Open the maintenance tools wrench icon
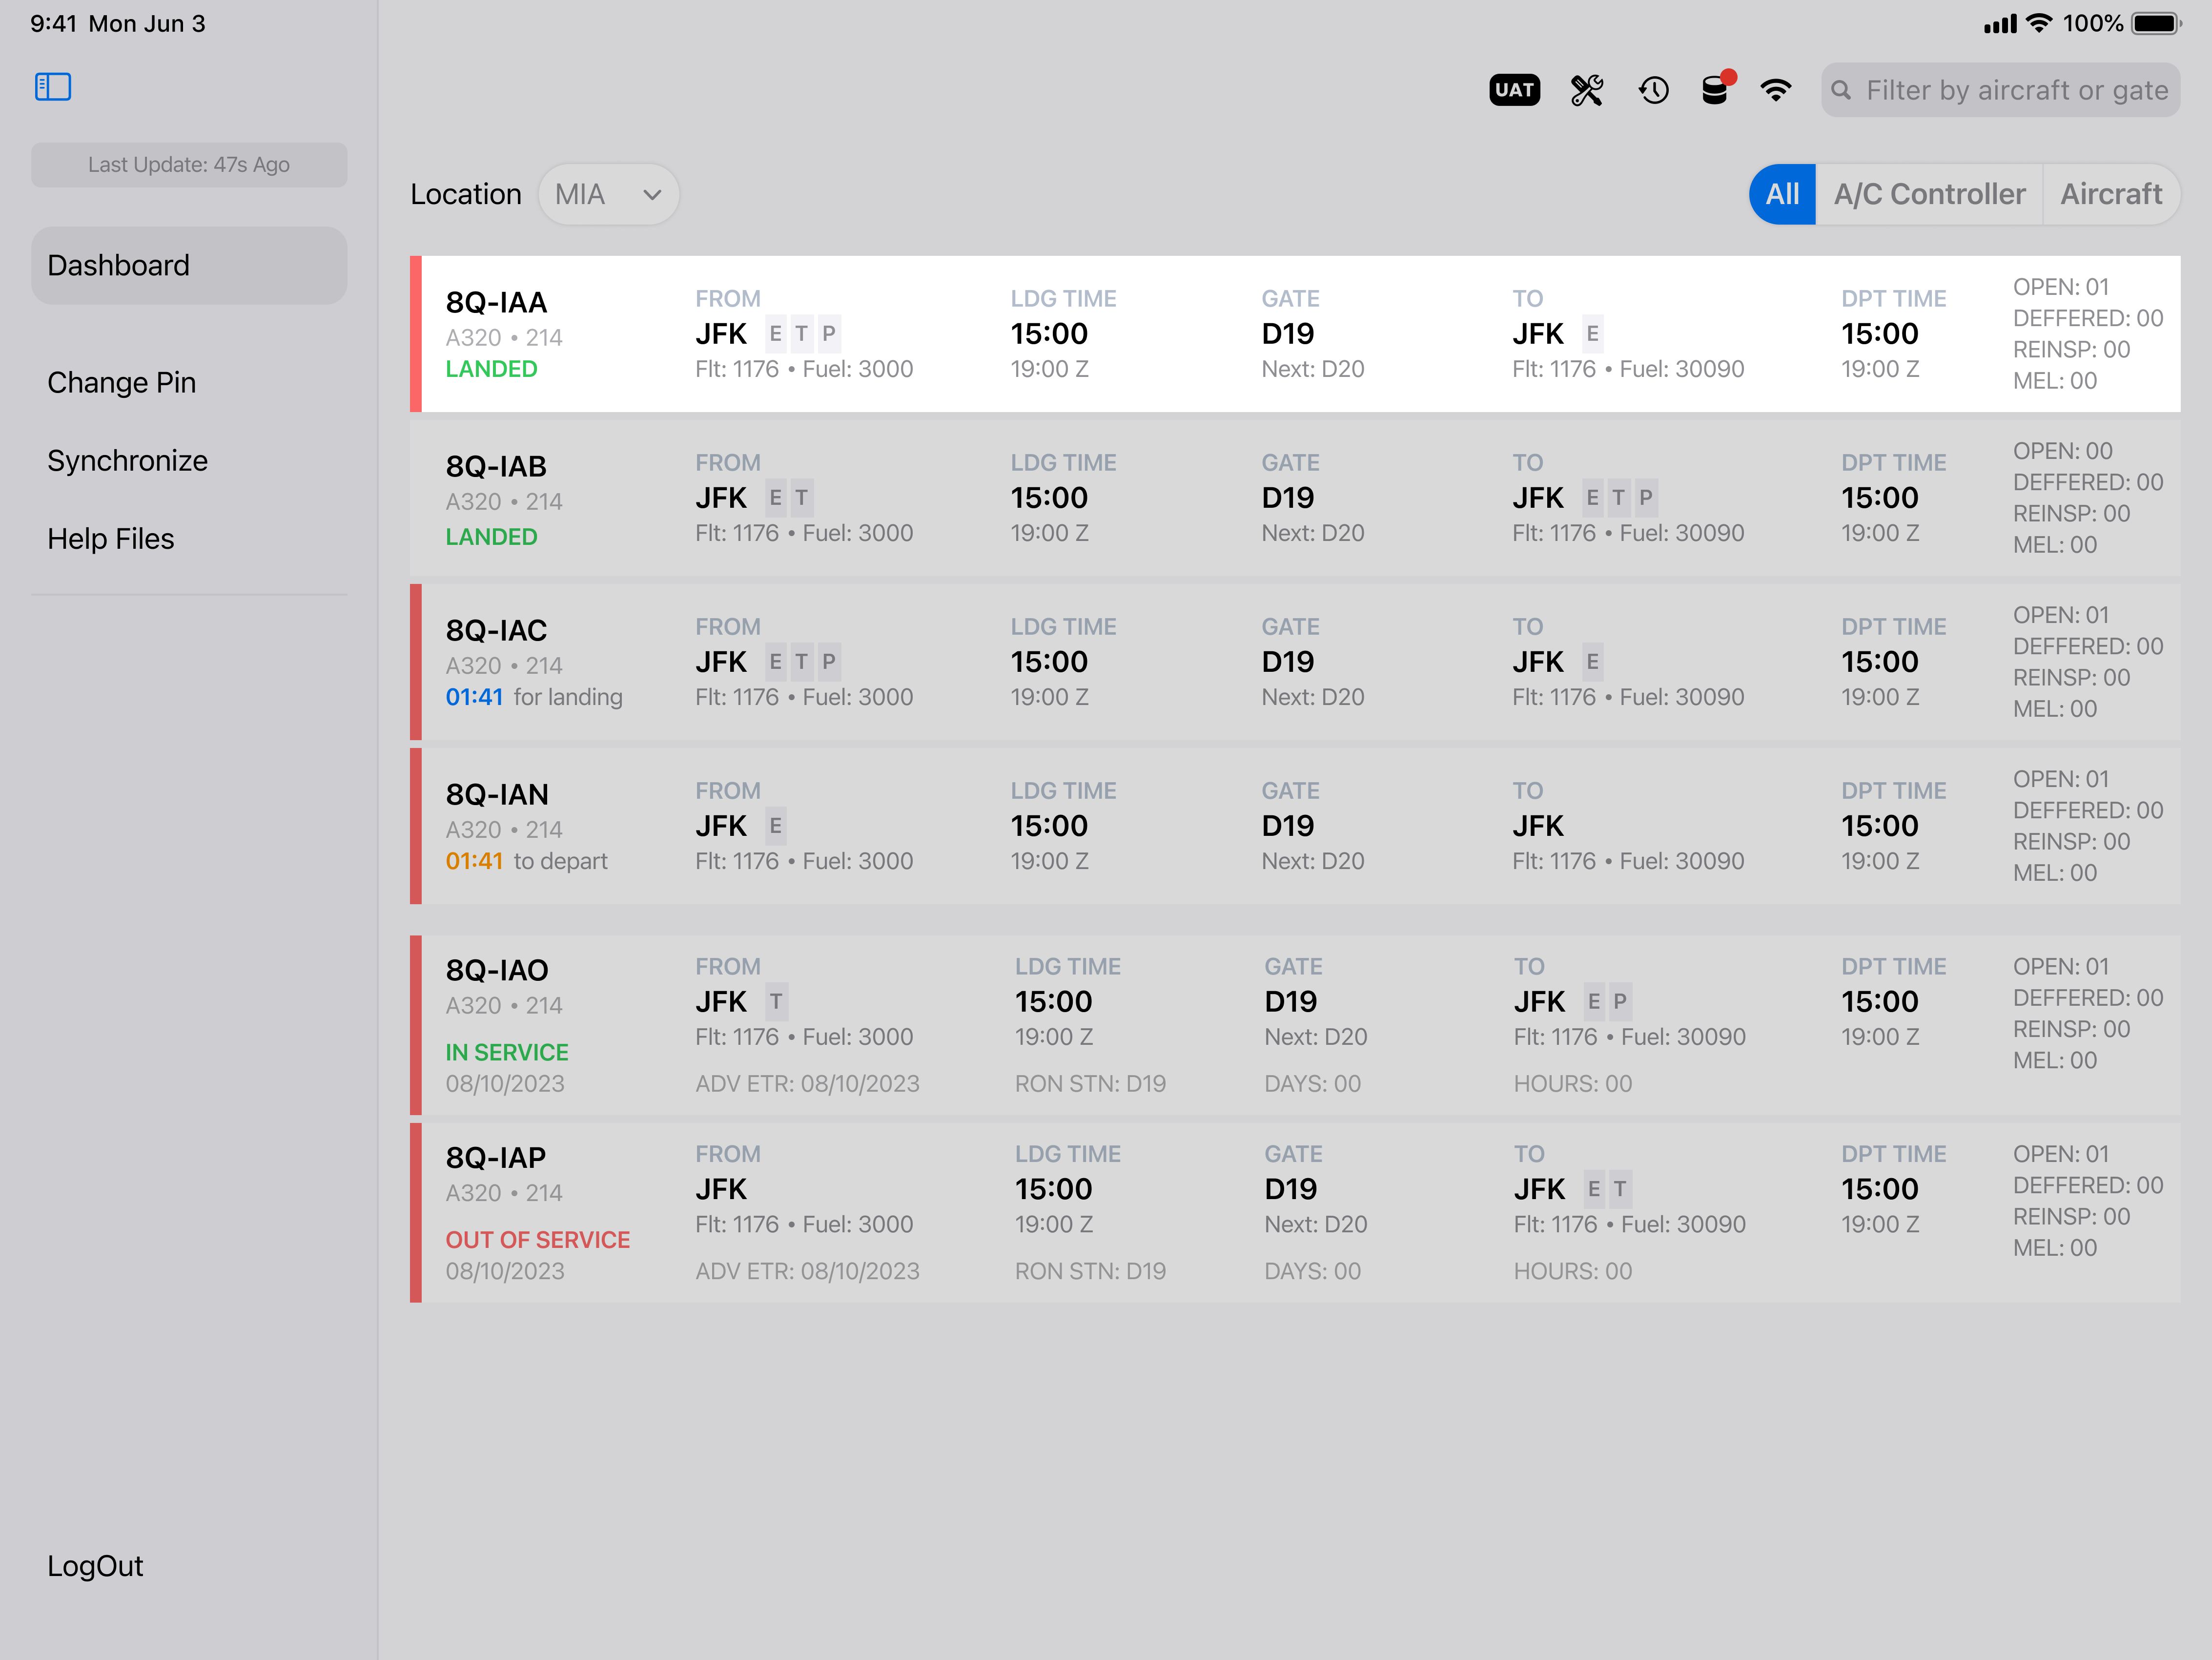Screen dimensions: 2212x1660 click(1586, 90)
